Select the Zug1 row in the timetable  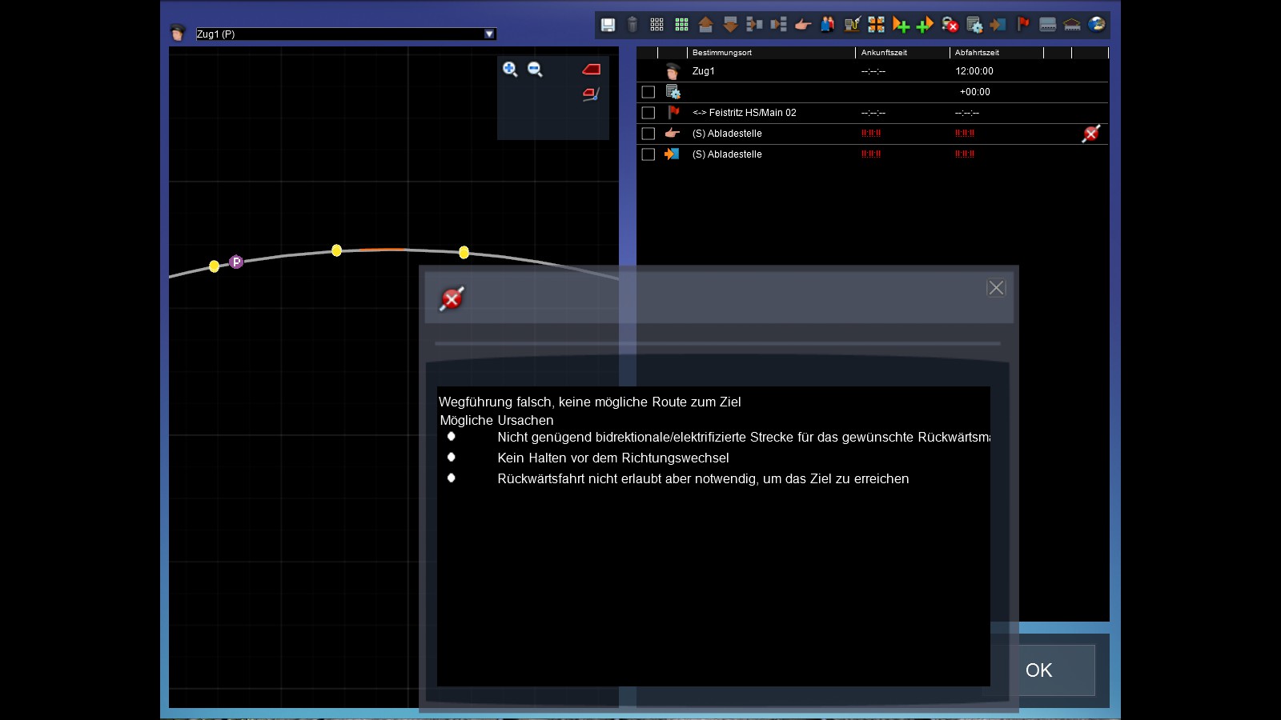point(873,71)
